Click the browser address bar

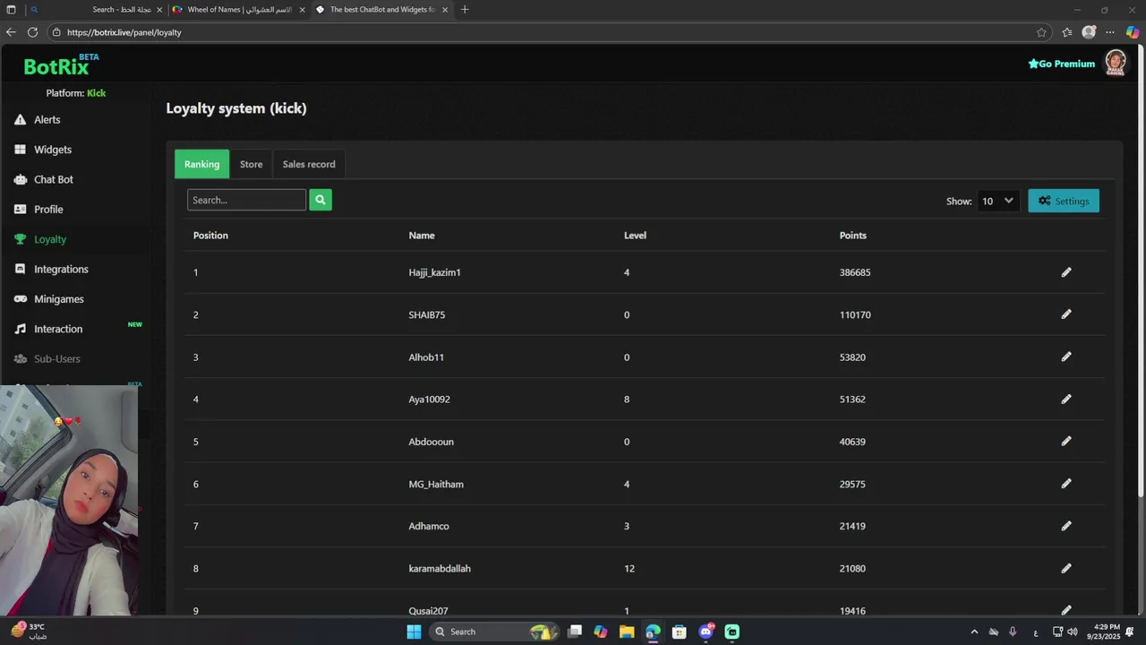pyautogui.click(x=546, y=32)
